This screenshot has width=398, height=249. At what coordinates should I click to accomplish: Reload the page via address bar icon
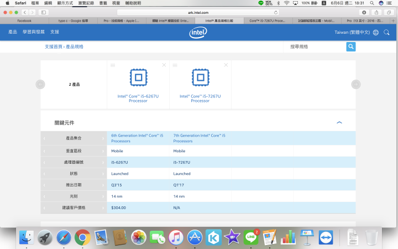coord(276,12)
